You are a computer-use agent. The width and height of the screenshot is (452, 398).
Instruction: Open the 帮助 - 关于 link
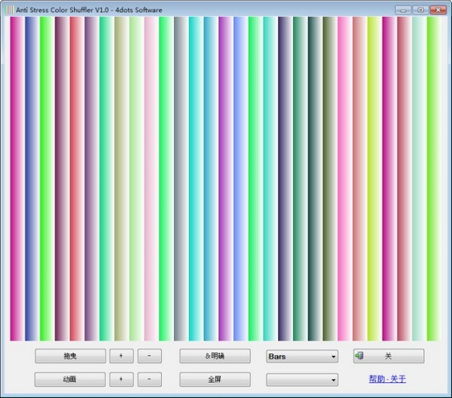pyautogui.click(x=388, y=379)
